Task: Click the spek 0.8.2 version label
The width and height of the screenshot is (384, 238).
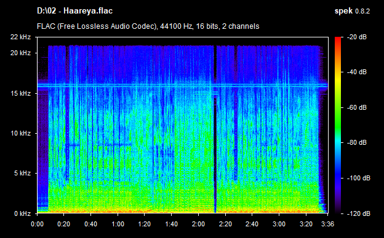Action: pyautogui.click(x=352, y=11)
